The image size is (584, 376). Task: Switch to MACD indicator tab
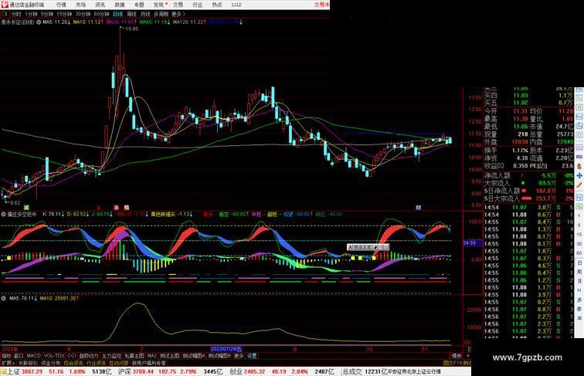33,356
